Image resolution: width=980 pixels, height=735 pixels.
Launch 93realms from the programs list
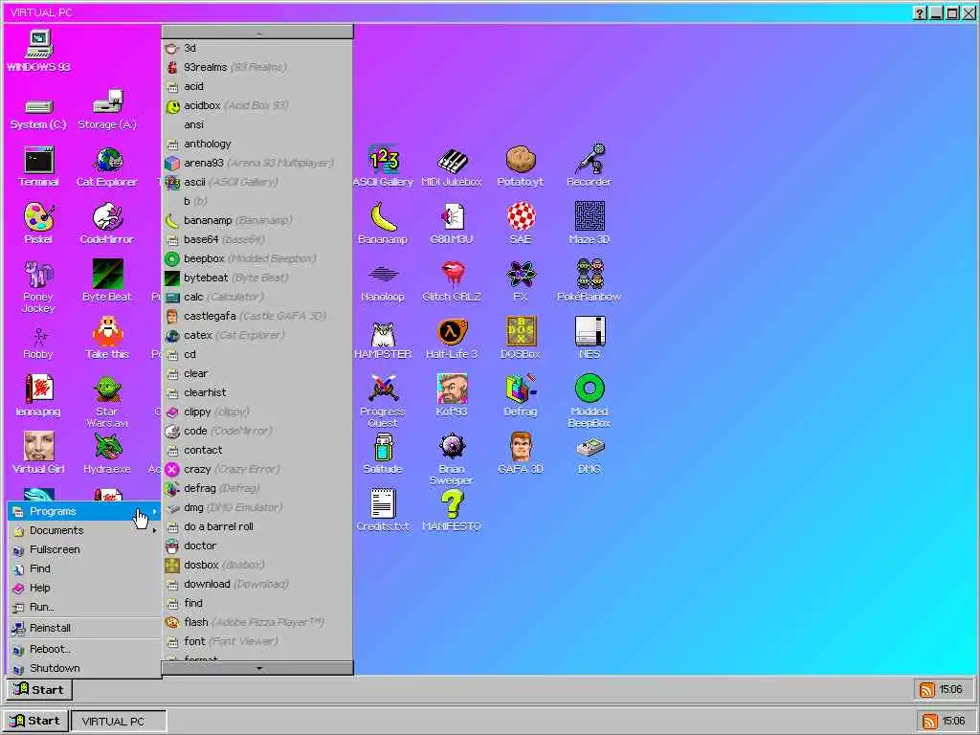point(256,67)
